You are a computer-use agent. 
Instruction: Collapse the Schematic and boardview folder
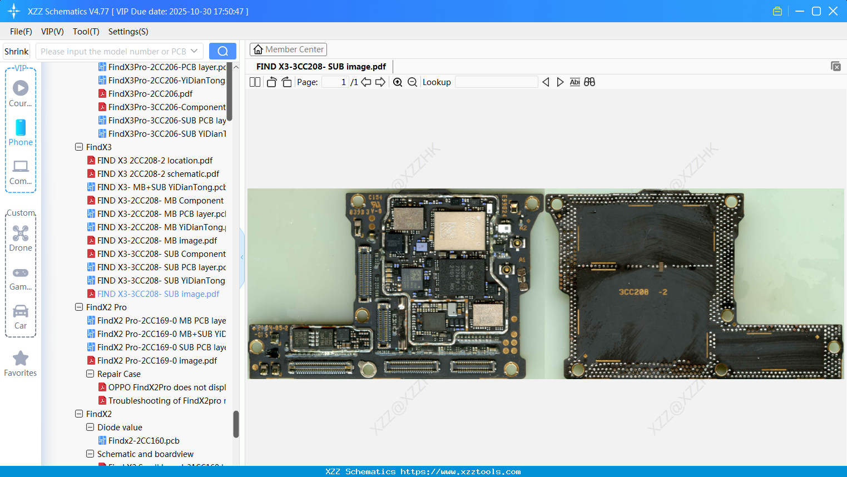[x=90, y=454]
